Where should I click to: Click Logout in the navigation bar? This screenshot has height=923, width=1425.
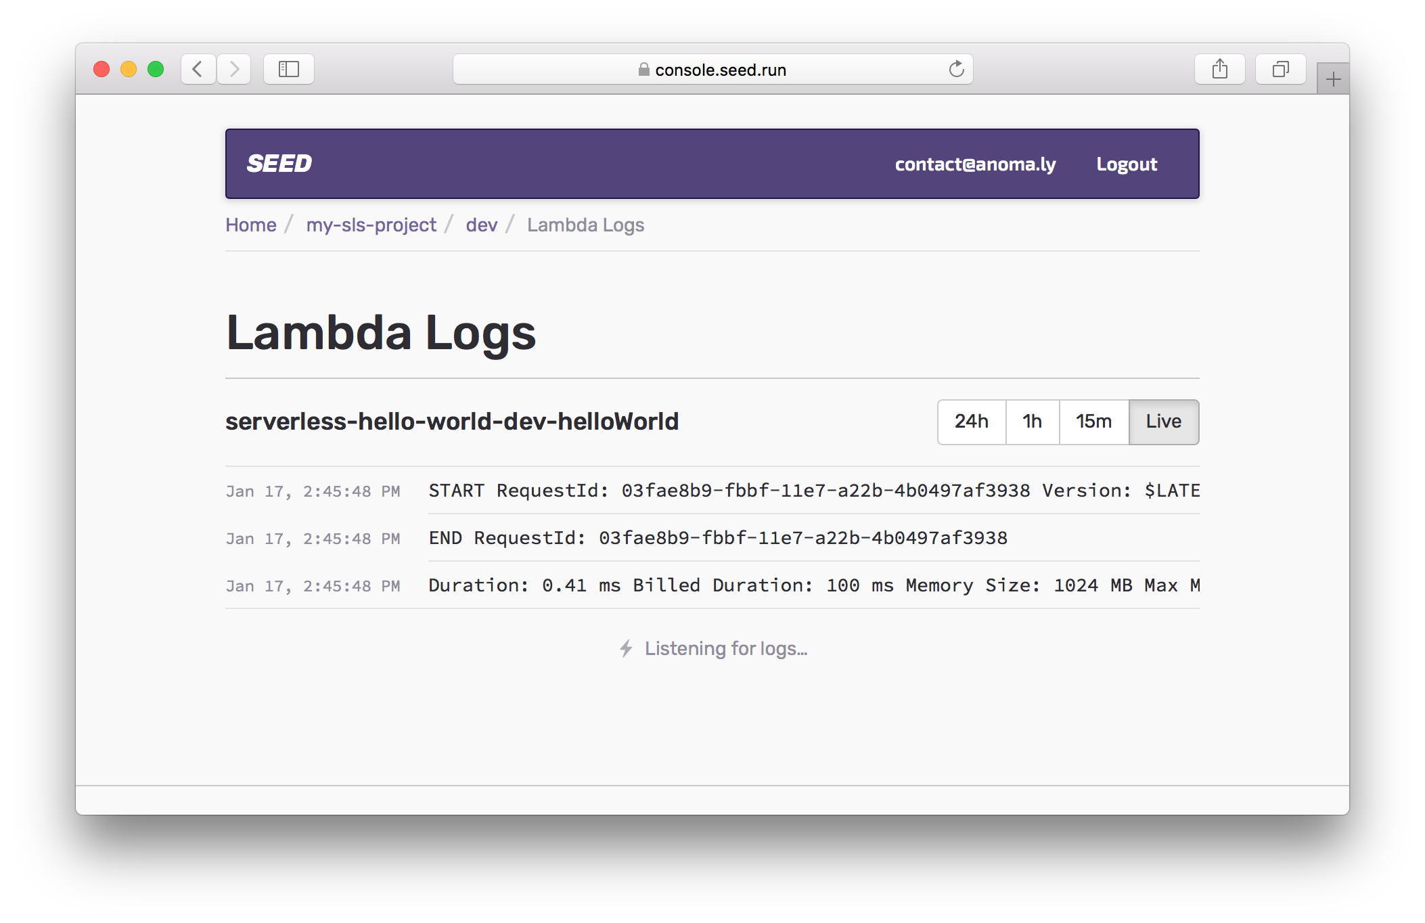[1126, 163]
